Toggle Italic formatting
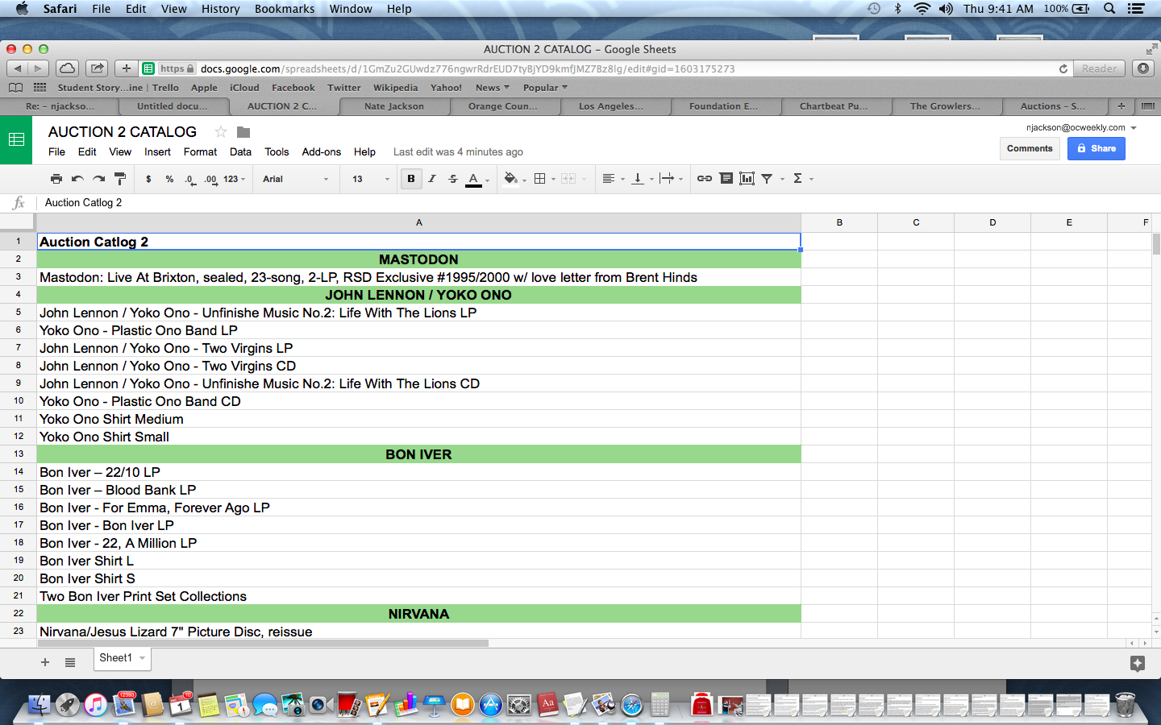The image size is (1161, 725). (x=432, y=179)
